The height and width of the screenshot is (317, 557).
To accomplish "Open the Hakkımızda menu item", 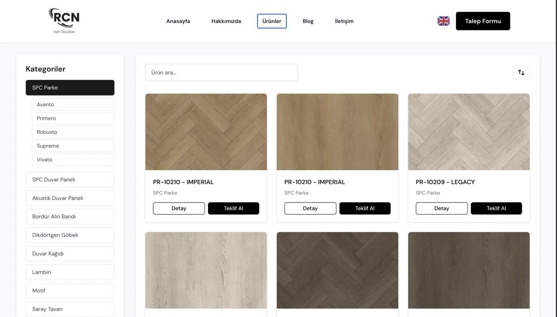I will coord(226,21).
